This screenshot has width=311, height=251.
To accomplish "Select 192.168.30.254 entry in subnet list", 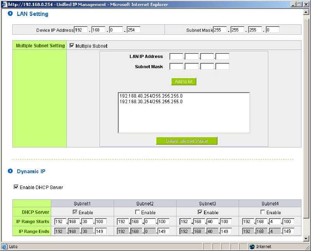I will click(151, 102).
